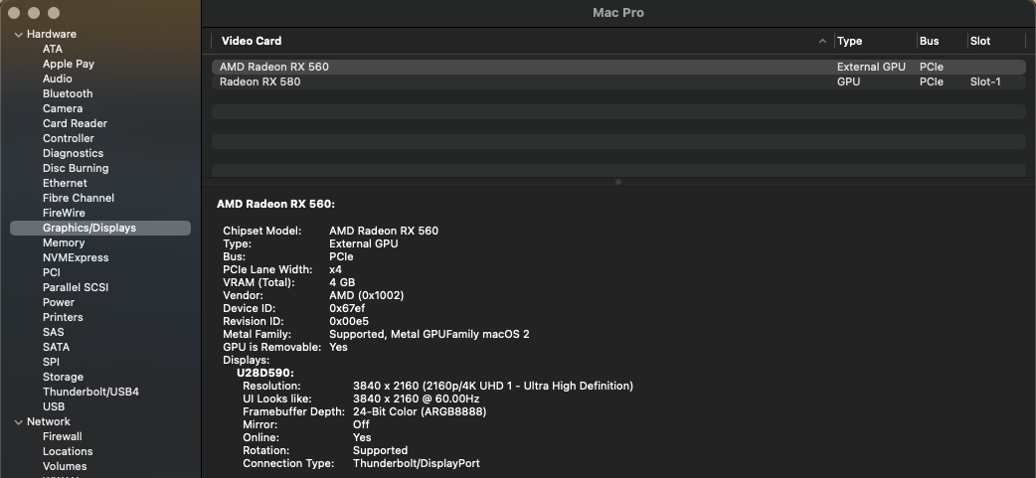Click GPU is Removable Yes value
The width and height of the screenshot is (1036, 478).
point(338,347)
